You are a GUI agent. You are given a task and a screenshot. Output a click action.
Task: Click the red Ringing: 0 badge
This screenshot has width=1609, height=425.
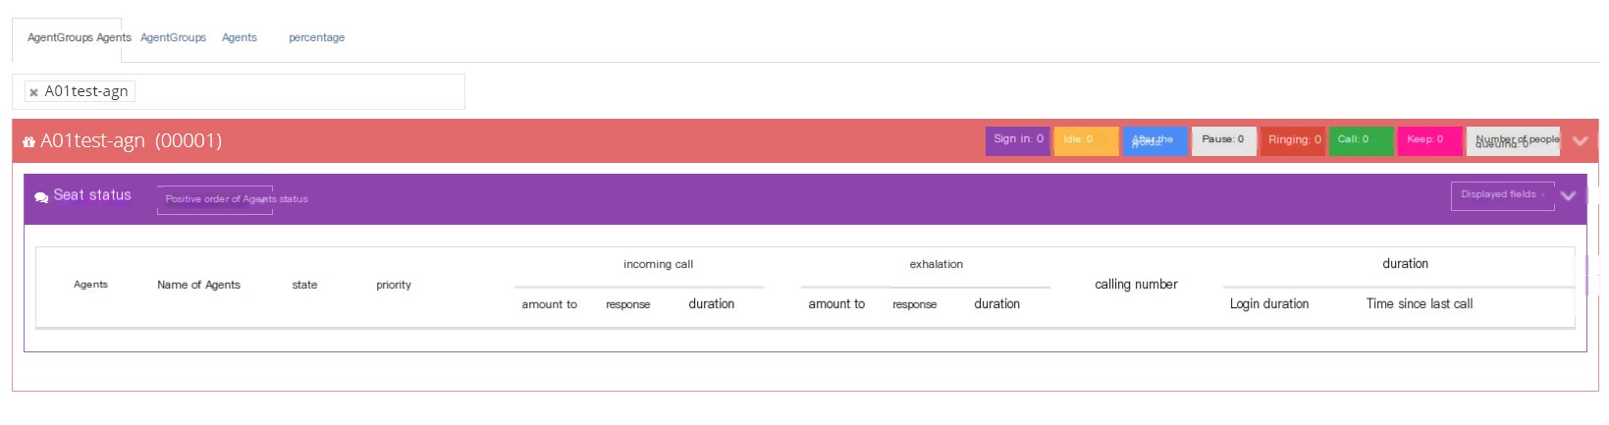click(1293, 140)
